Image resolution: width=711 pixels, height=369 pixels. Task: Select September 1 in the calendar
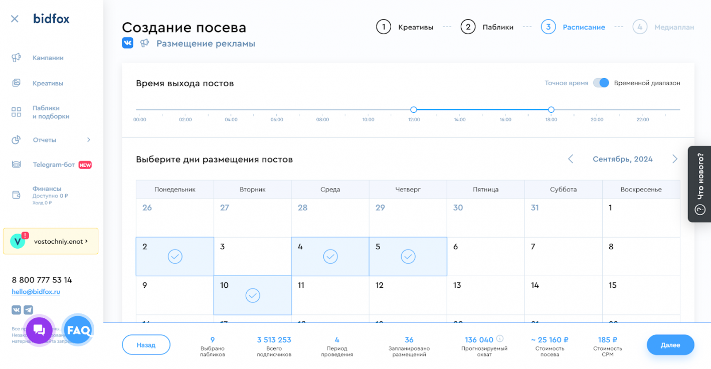(x=641, y=218)
